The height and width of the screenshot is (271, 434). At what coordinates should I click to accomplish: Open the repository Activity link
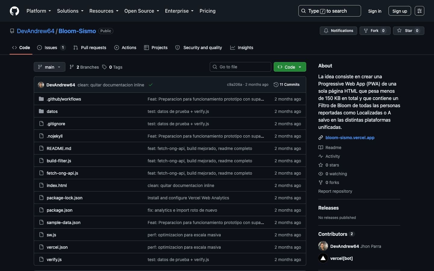pyautogui.click(x=329, y=156)
